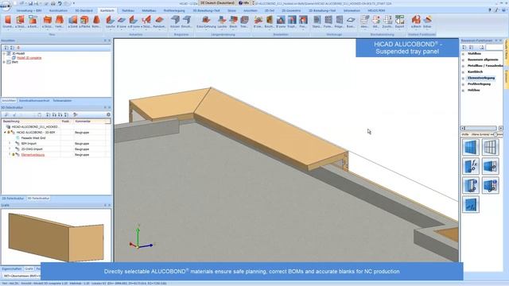
Task: Open the Kantblech ribbon tab
Action: [107, 10]
